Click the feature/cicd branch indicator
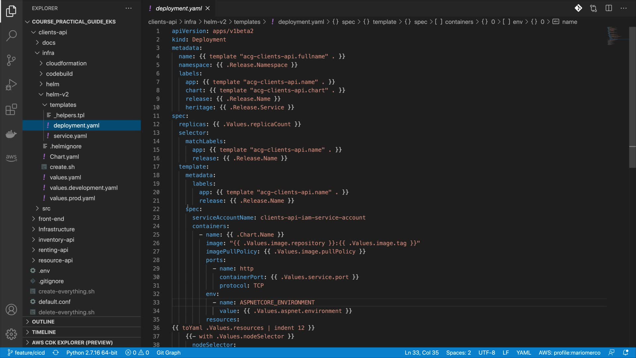 [x=26, y=353]
